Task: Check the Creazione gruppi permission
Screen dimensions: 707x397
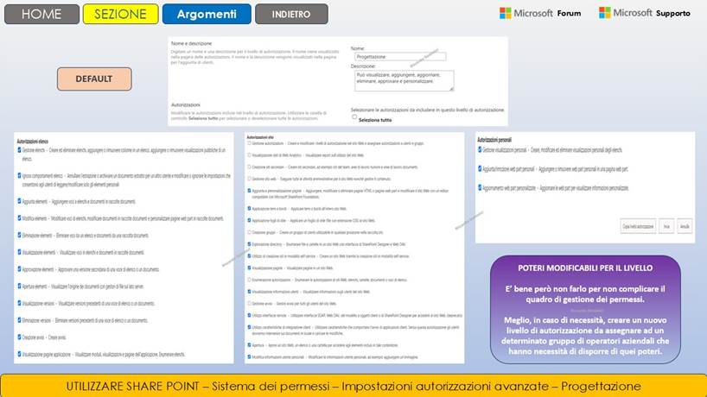Action: [x=249, y=232]
